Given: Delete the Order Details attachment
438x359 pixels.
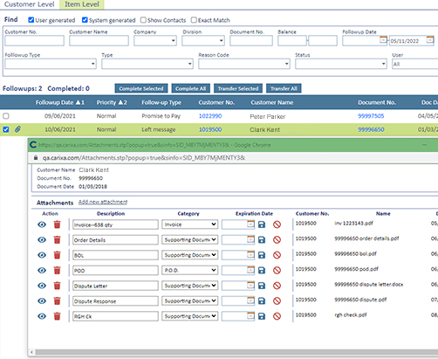Looking at the screenshot, I should (58, 239).
